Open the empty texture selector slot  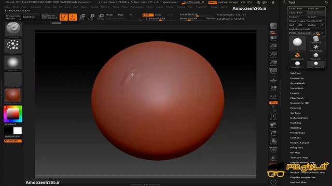click(x=13, y=79)
